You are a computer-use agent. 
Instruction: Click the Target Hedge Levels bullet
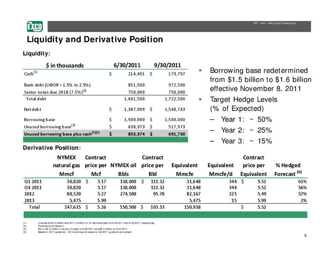244,104
